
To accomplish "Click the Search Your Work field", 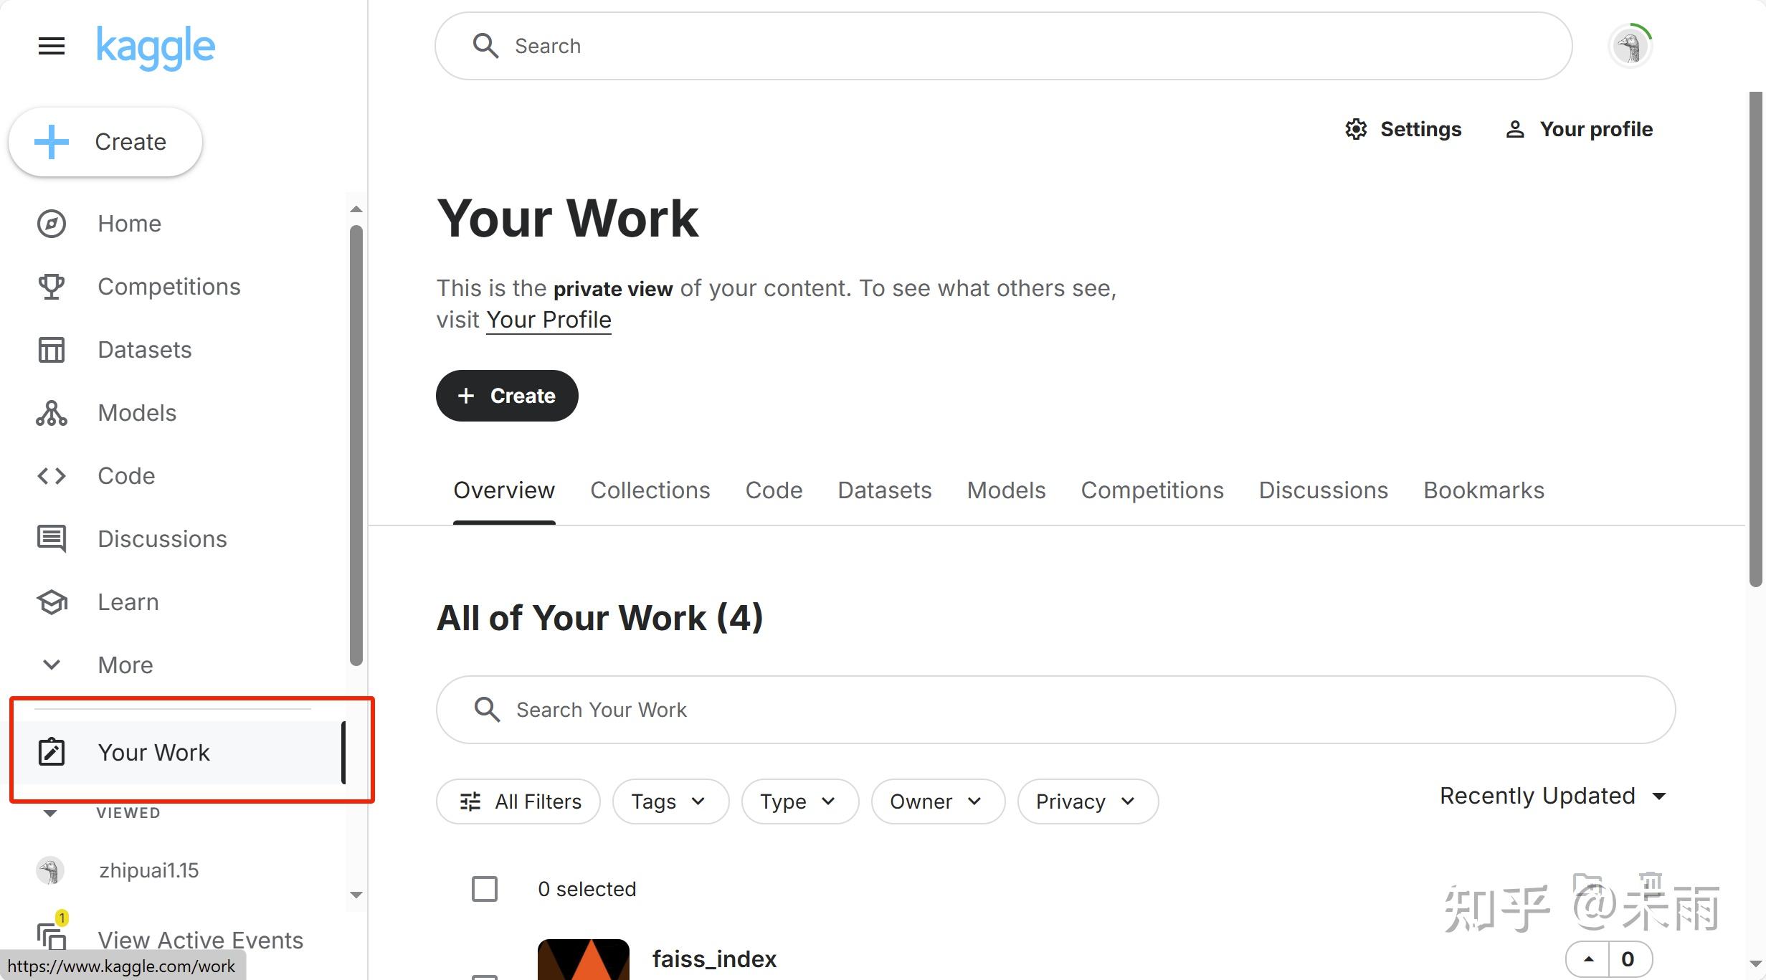I will point(1054,710).
